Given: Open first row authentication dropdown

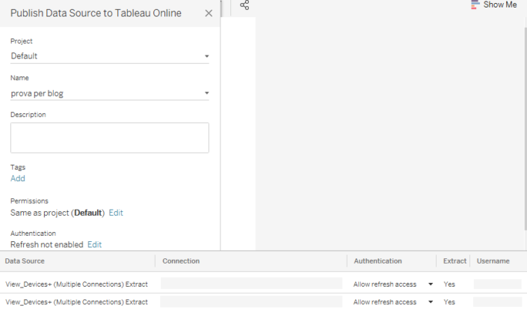Looking at the screenshot, I should [431, 285].
